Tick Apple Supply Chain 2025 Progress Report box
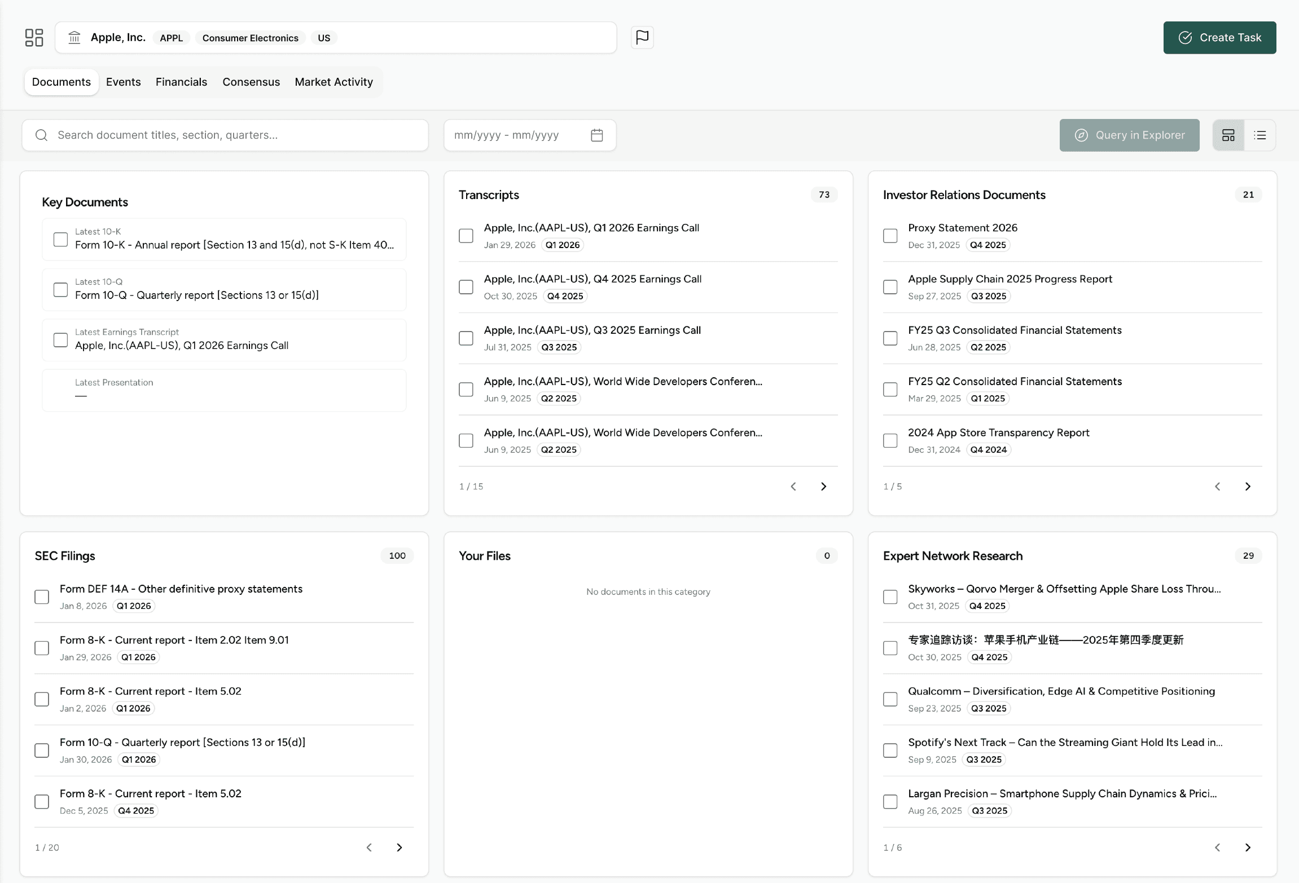Screen dimensions: 1299x883 (x=890, y=287)
